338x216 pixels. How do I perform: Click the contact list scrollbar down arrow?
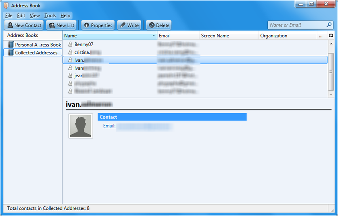[331, 94]
